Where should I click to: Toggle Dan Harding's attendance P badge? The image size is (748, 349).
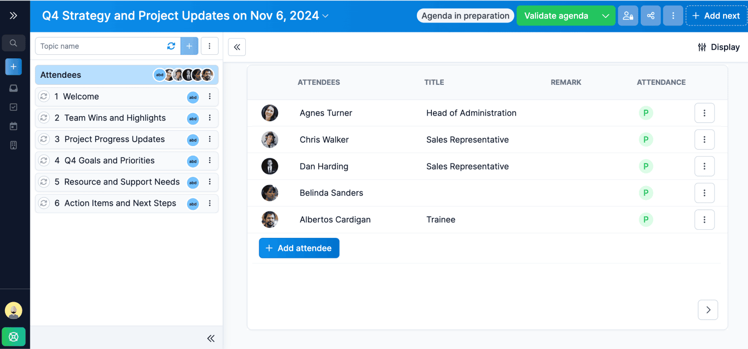[x=646, y=167]
